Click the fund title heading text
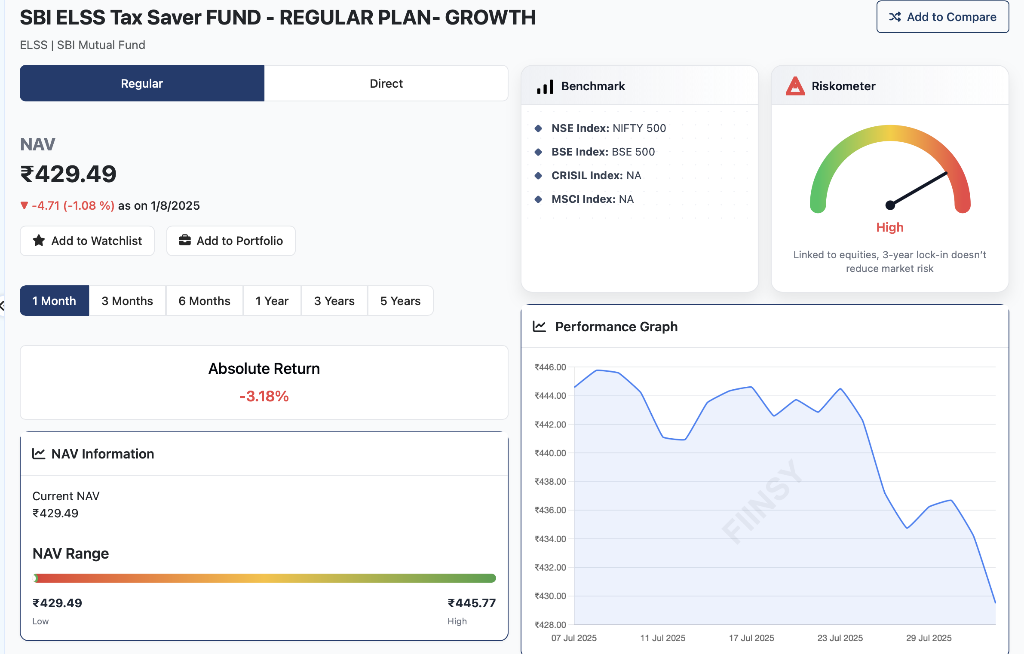This screenshot has width=1024, height=654. click(278, 18)
